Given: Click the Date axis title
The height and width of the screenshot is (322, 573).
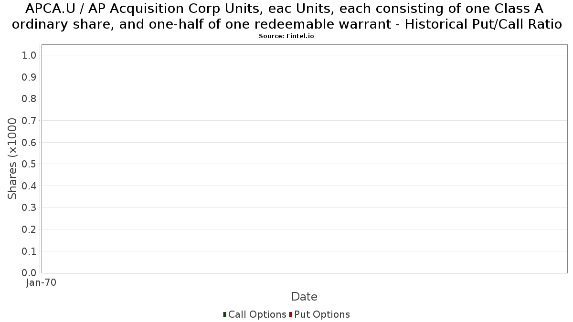Looking at the screenshot, I should [x=304, y=297].
